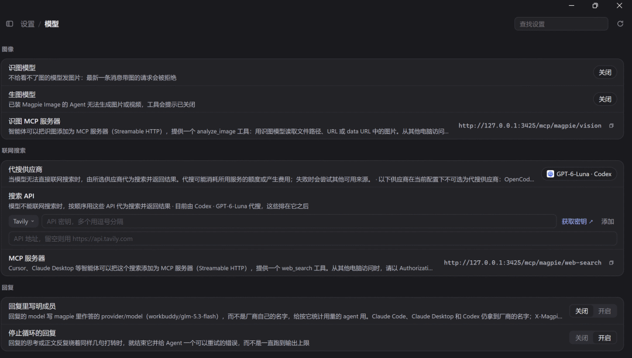Copy the web-search MCP server URL
The image size is (632, 358).
coord(612,263)
